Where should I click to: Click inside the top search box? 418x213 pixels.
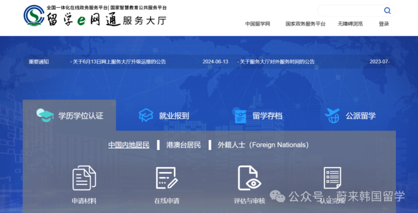pyautogui.click(x=350, y=10)
